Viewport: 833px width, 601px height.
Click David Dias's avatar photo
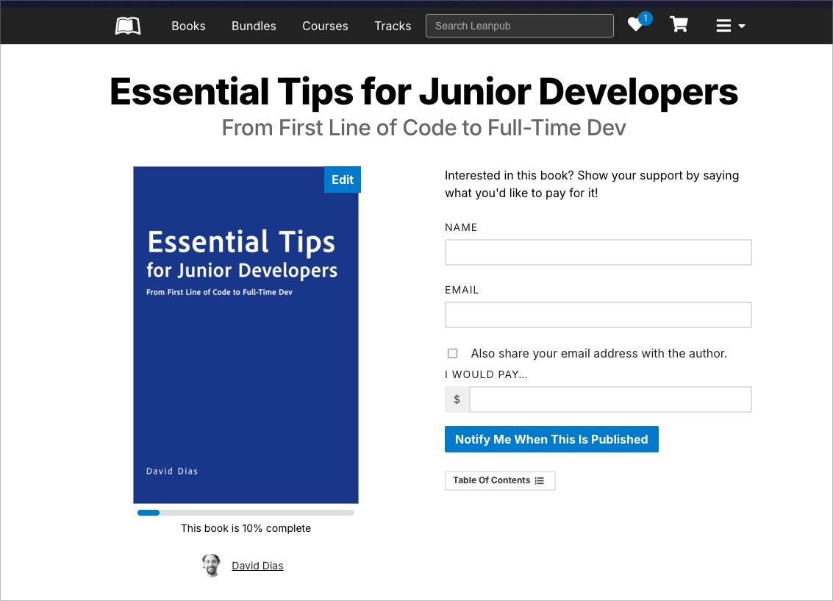(x=212, y=566)
